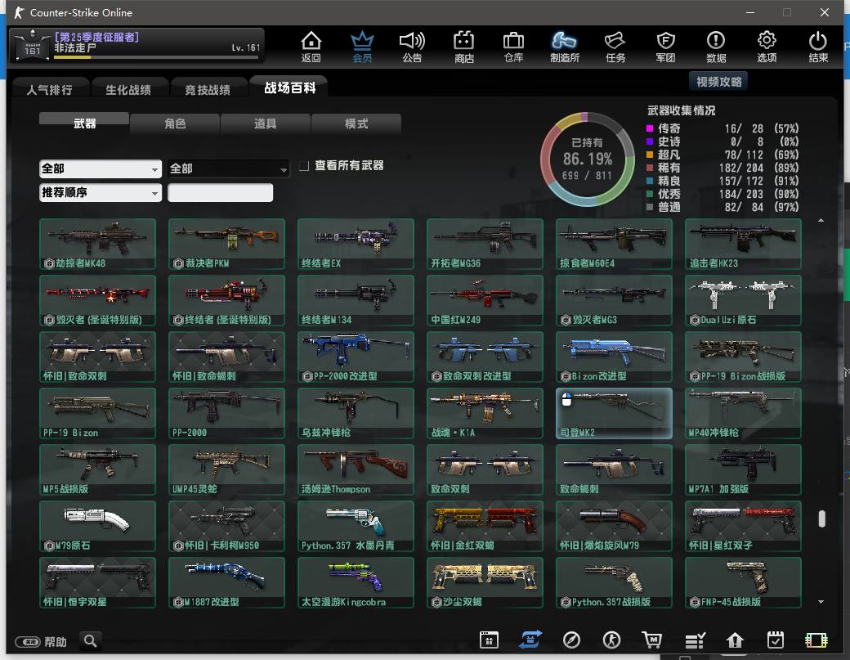The width and height of the screenshot is (850, 660).
Task: Select the 沙尘双蝎 weapon card
Action: [485, 582]
